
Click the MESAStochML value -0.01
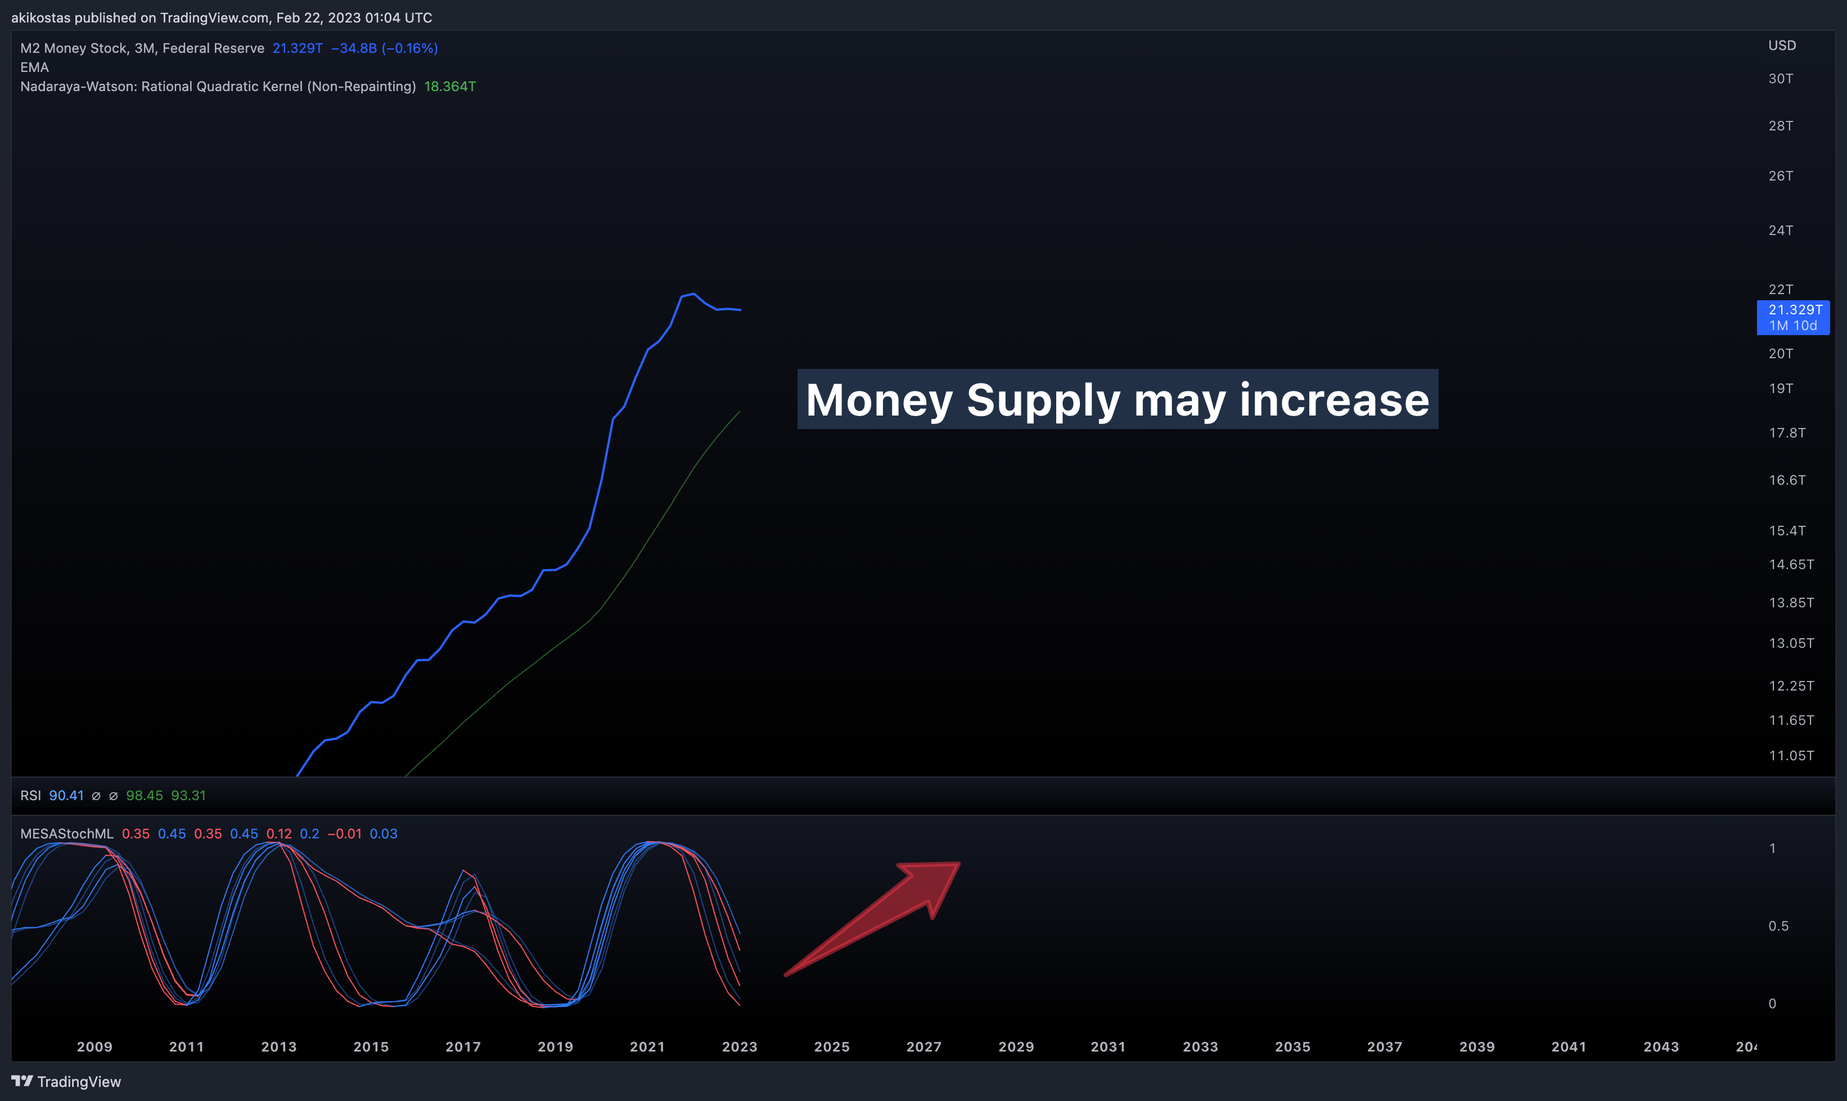344,834
